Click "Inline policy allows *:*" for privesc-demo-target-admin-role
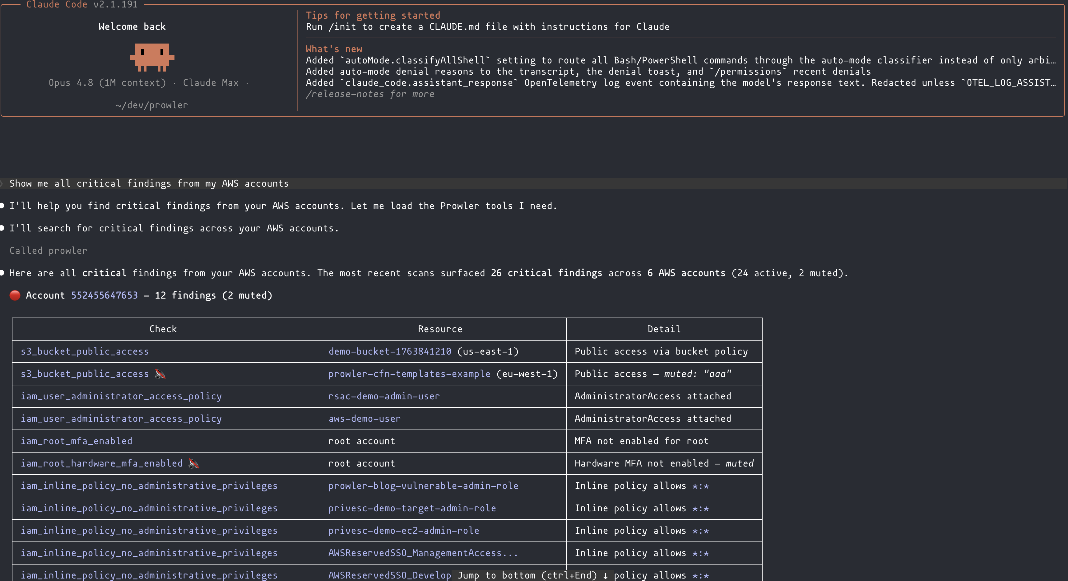1068x581 pixels. click(x=641, y=508)
